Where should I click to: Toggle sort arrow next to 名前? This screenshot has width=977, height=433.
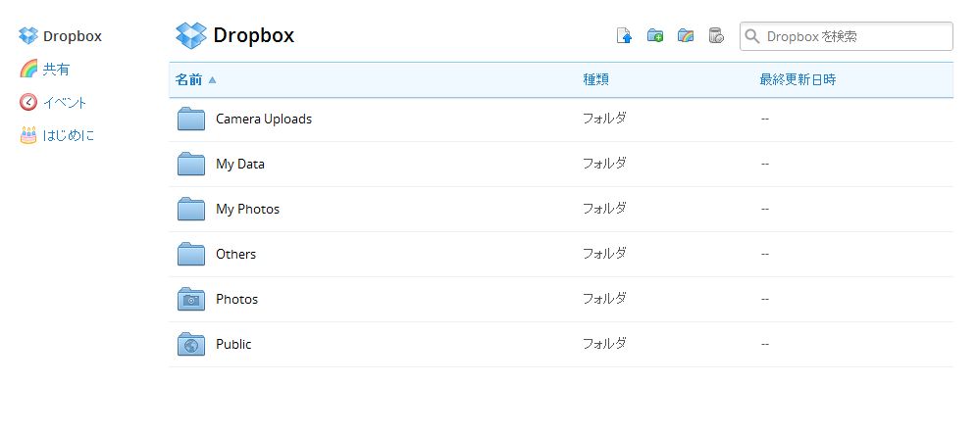point(213,79)
